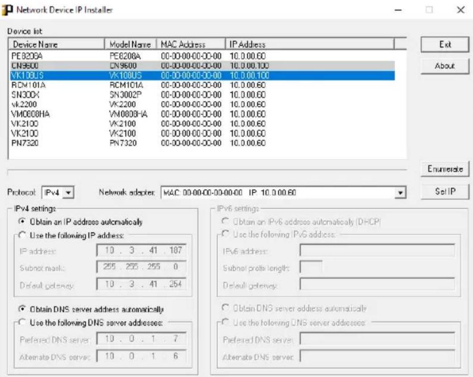Click the SN3002P model name cell
The width and height of the screenshot is (473, 377).
(126, 94)
